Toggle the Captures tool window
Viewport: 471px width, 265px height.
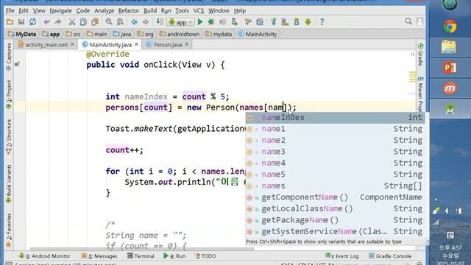(9, 57)
